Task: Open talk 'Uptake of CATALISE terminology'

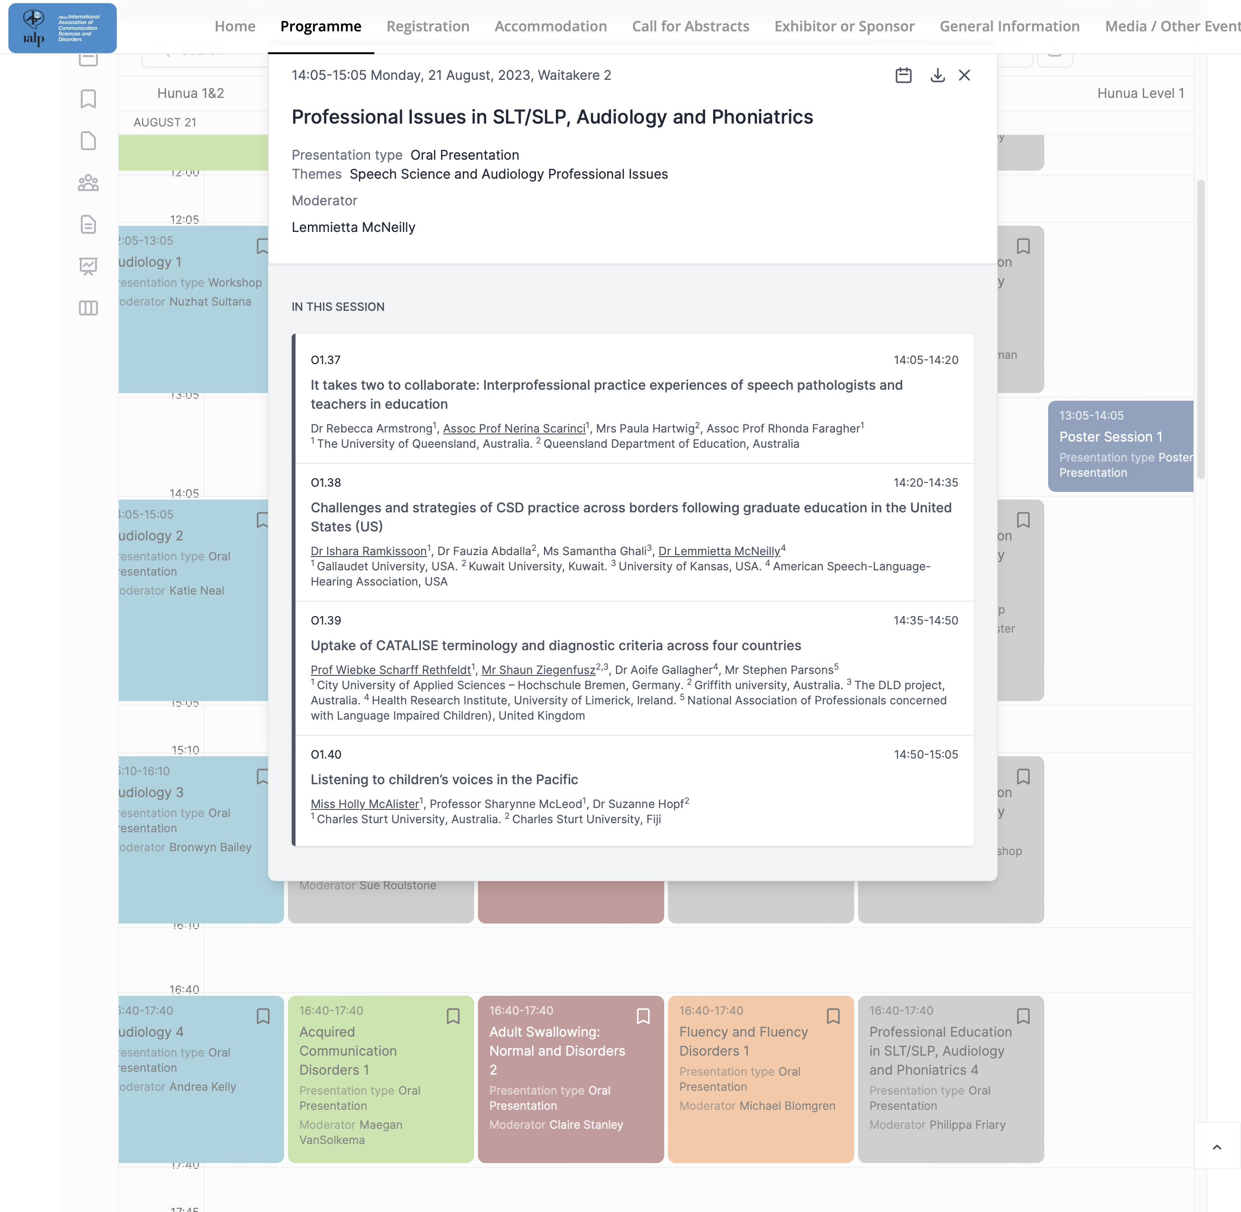Action: pyautogui.click(x=555, y=645)
